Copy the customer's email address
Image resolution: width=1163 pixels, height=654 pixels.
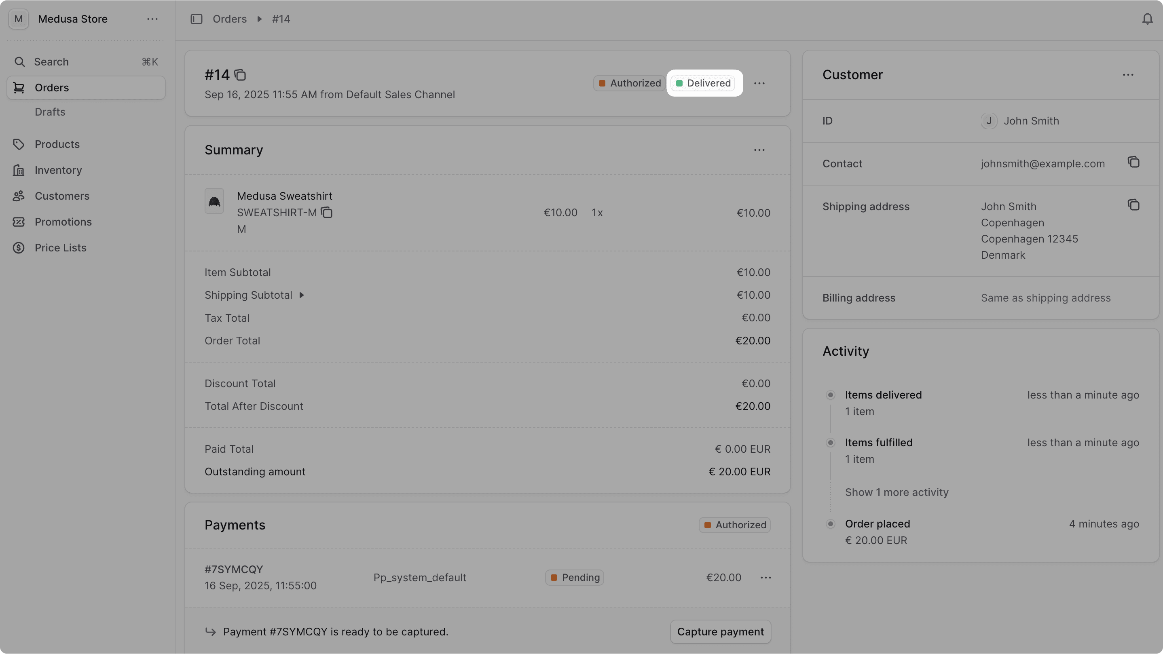pos(1133,162)
